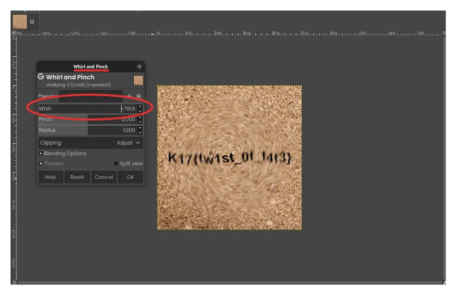Viewport: 456px width, 295px height.
Task: Select the image thumbnail tab at top left
Action: [21, 22]
